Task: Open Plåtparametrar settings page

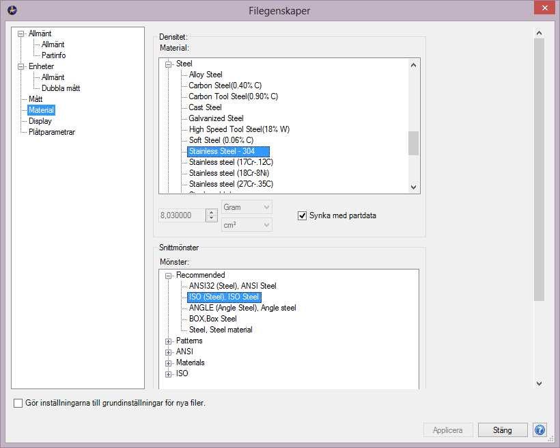Action: click(x=52, y=132)
